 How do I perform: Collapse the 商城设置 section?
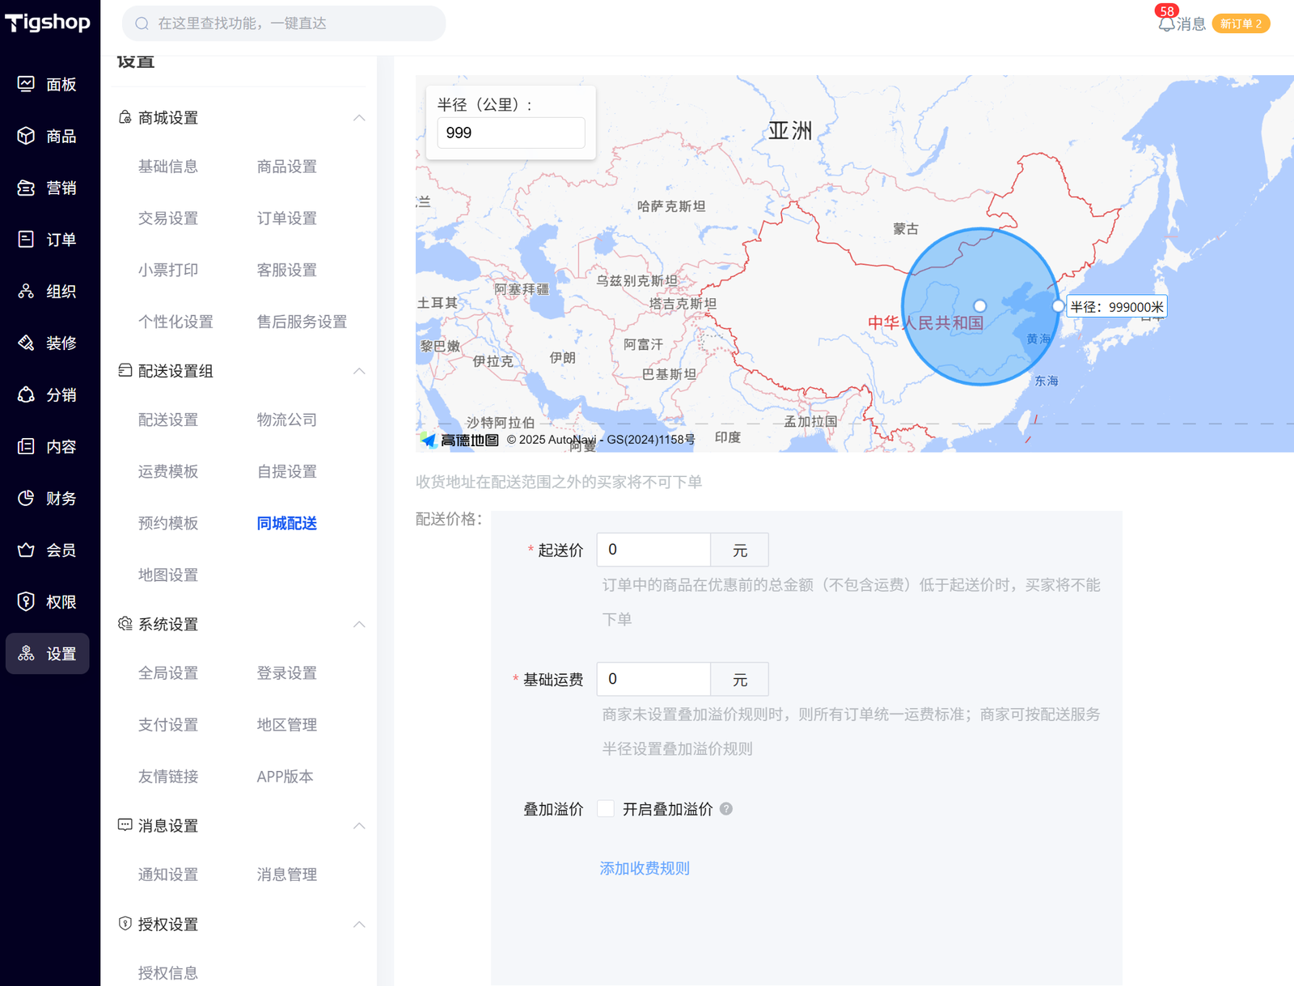click(359, 118)
